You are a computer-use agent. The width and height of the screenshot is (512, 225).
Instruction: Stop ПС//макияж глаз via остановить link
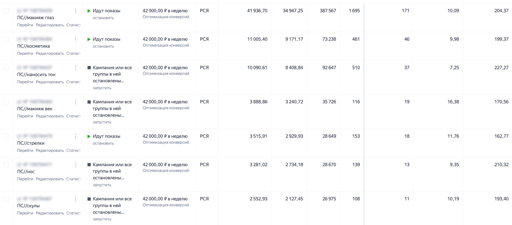coord(103,18)
